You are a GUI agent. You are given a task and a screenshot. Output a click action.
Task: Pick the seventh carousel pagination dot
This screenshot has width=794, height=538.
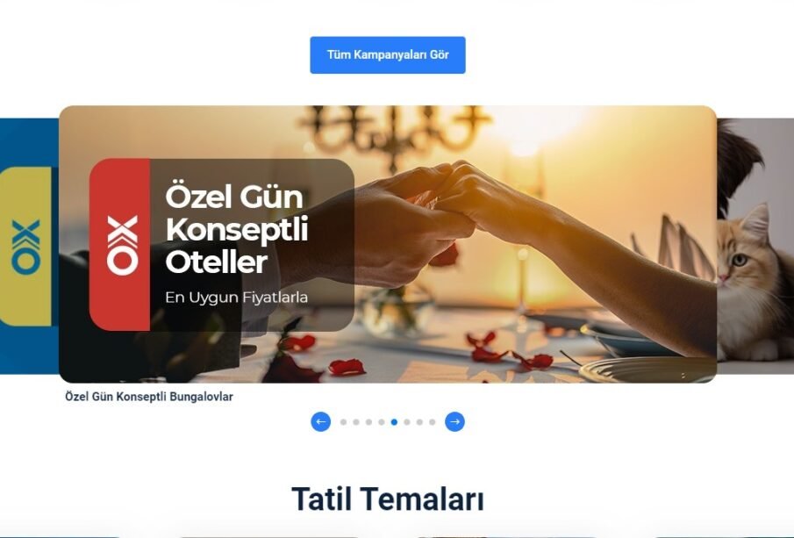(x=419, y=422)
